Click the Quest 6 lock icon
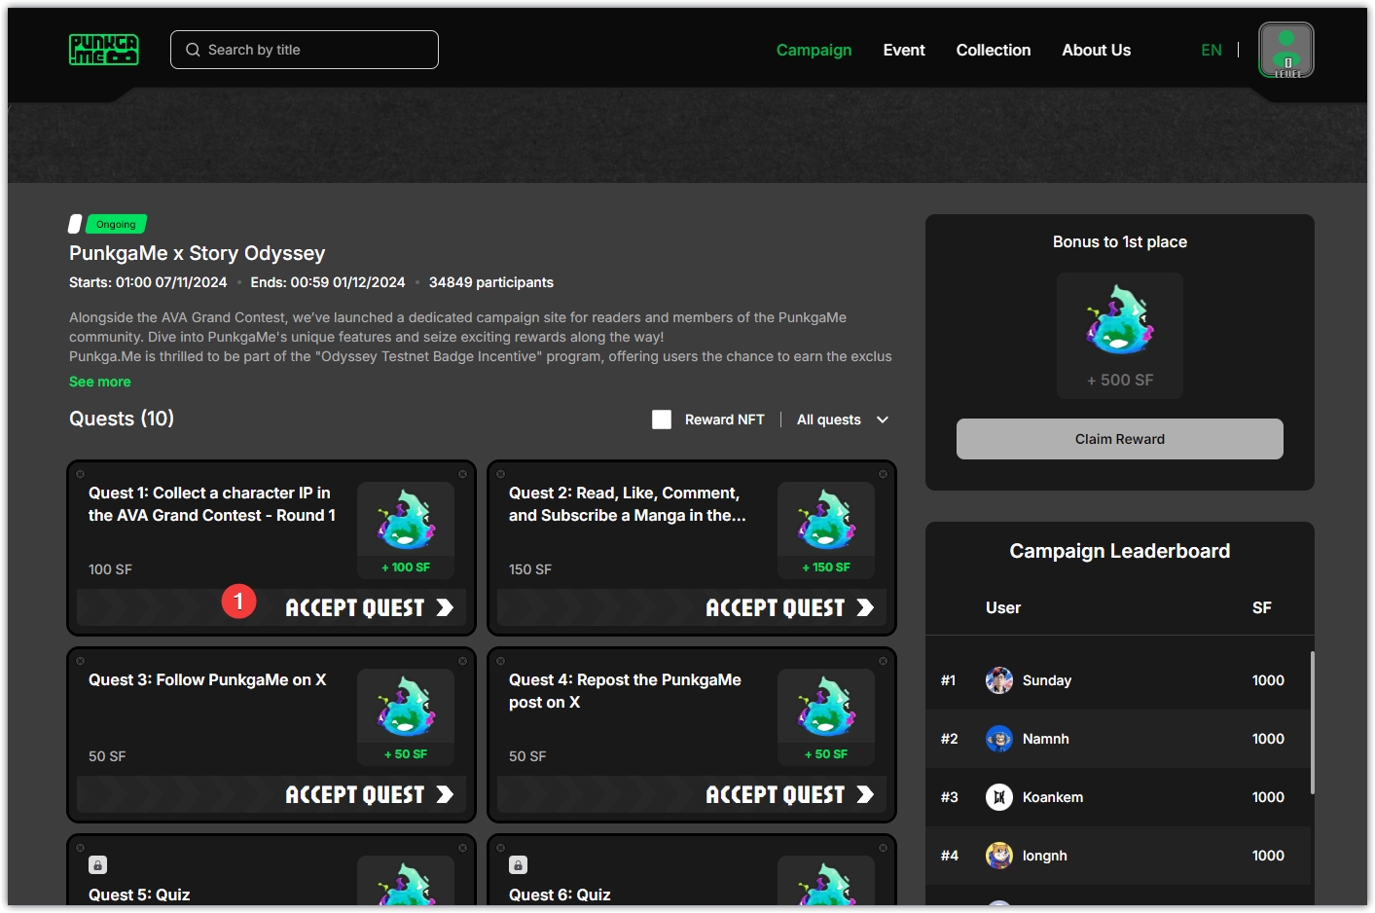The image size is (1375, 913). tap(519, 864)
